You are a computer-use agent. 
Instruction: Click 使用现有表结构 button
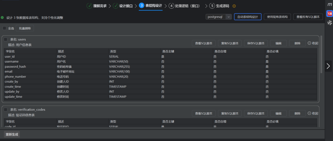coord(277,17)
